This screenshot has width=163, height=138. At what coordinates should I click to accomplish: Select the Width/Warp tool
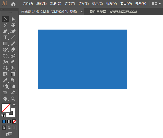point(5,62)
